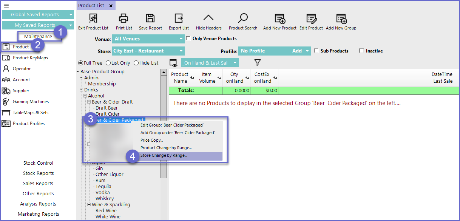Click the Print List printer icon
460x221 pixels.
coord(123,18)
